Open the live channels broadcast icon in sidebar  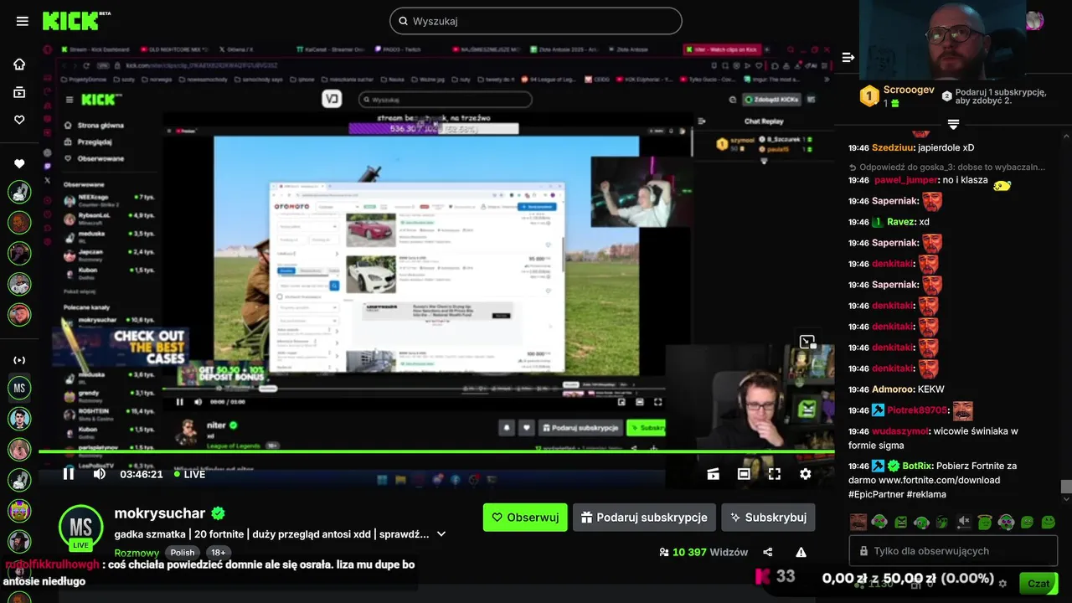pos(19,360)
